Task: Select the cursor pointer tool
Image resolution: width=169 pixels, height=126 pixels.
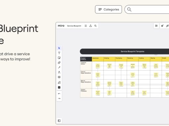Action: pos(59,48)
